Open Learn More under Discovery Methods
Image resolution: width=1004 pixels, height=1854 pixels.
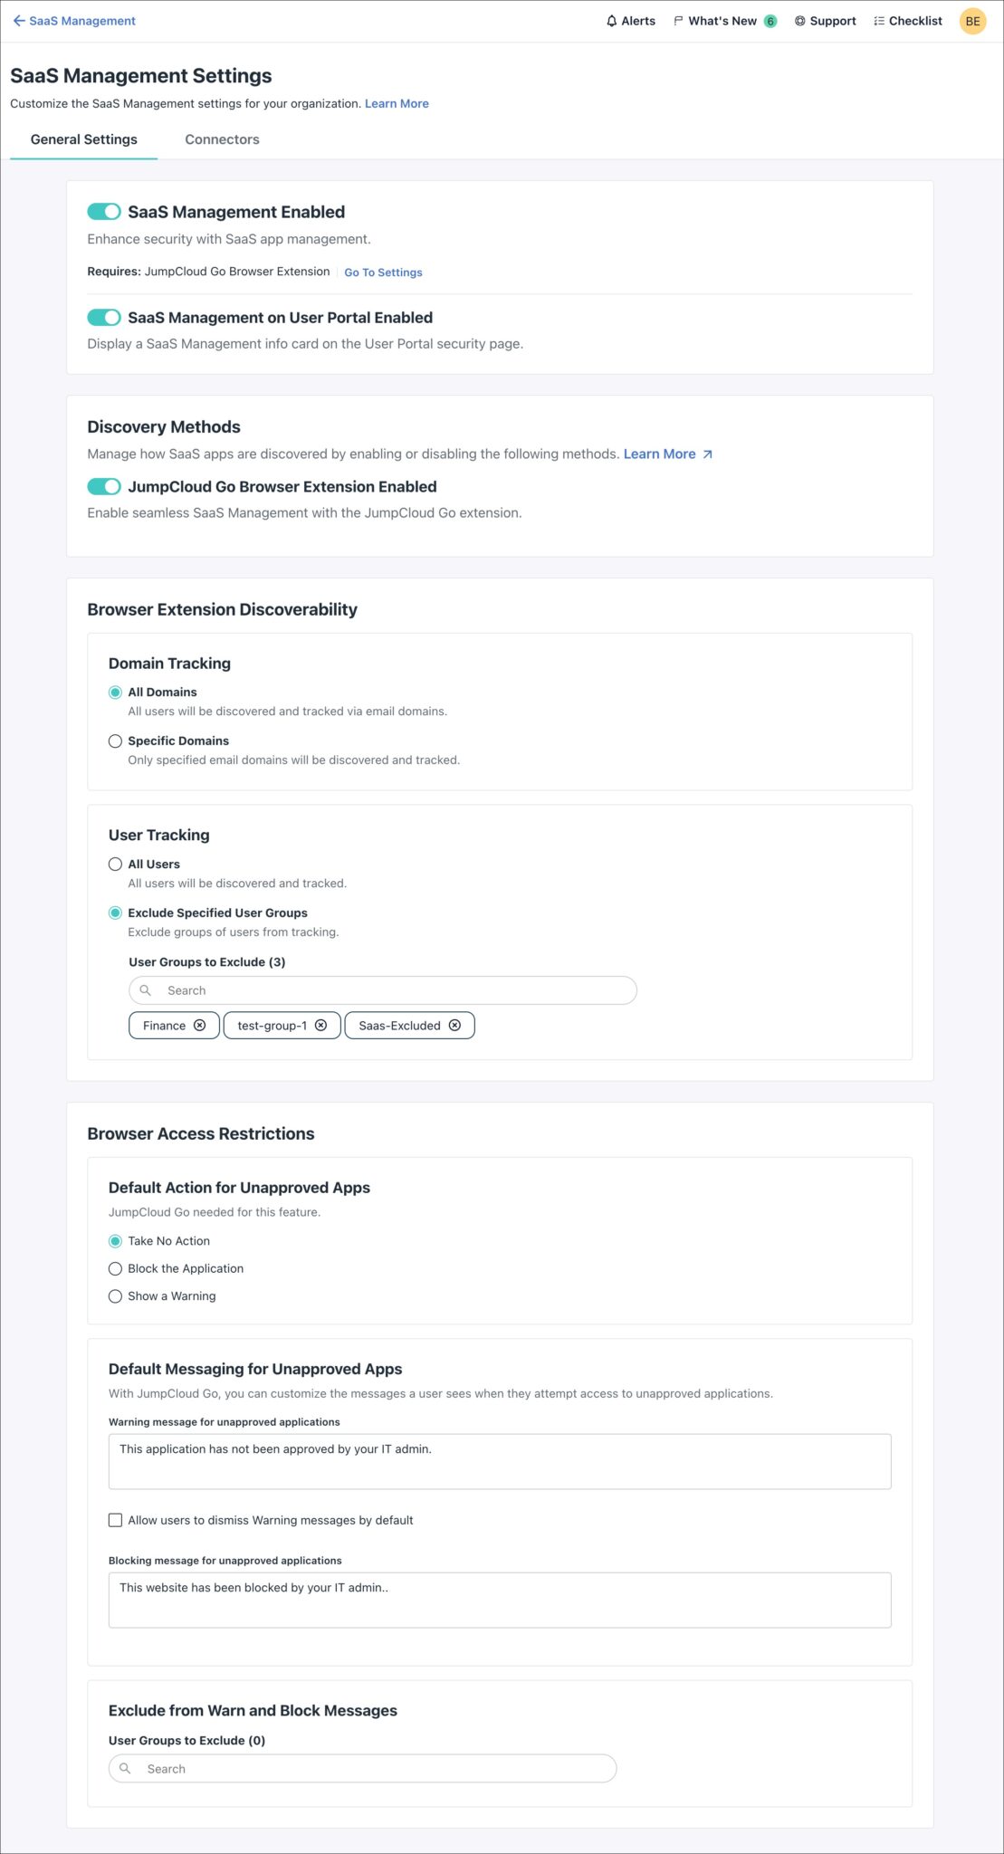(x=660, y=454)
